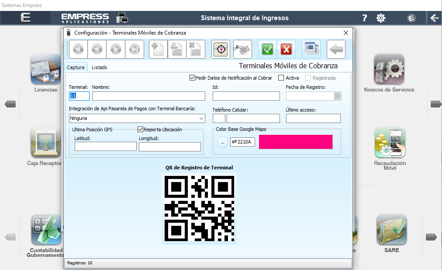Click the pink Google Maps color swatch
The image size is (442, 270).
296,142
